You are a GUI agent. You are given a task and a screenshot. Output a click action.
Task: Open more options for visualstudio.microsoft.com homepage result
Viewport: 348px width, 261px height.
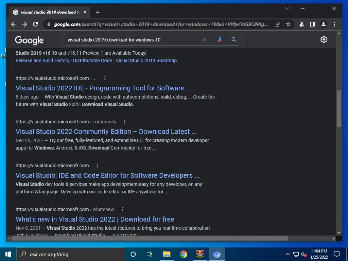tap(97, 166)
